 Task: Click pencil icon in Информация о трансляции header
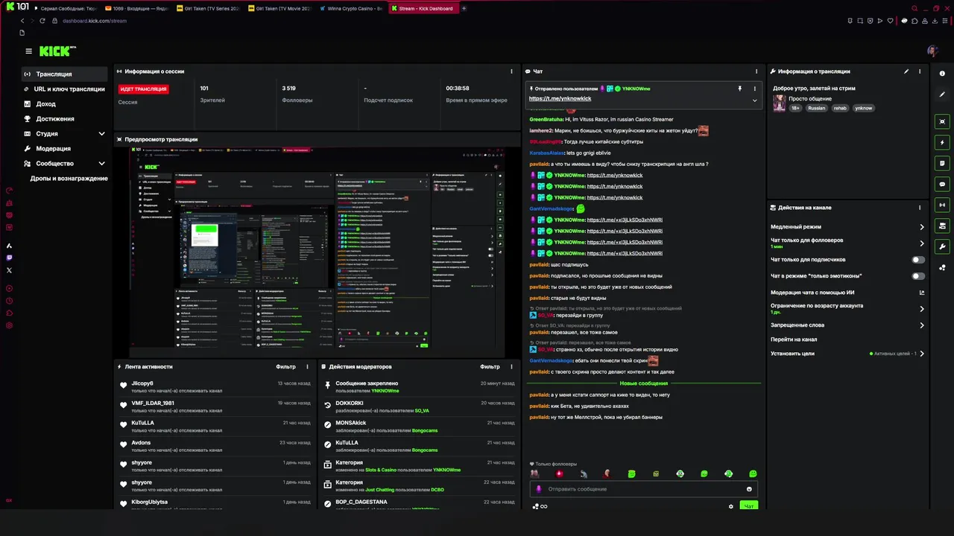(906, 71)
